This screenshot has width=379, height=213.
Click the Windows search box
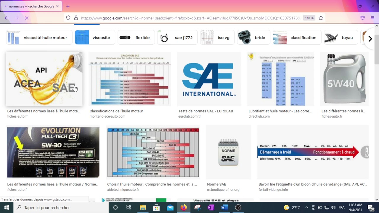click(x=61, y=207)
